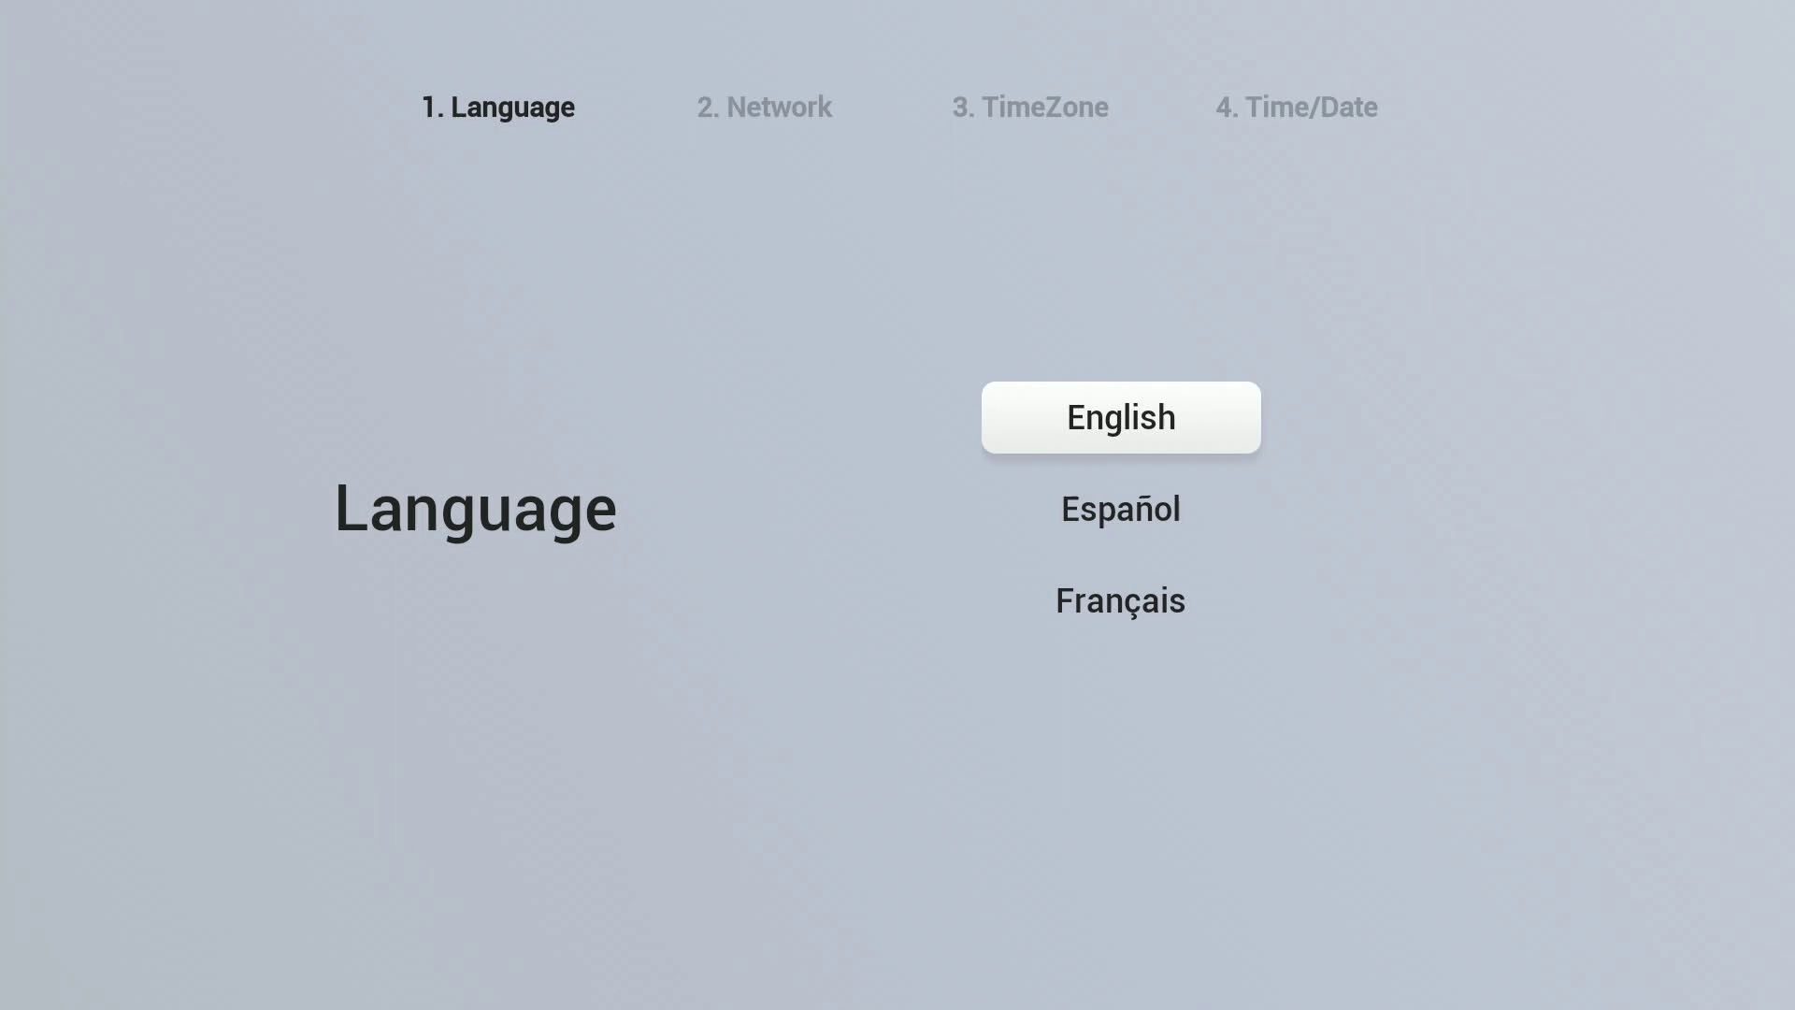Viewport: 1795px width, 1010px height.
Task: Click the large Language heading
Action: click(475, 509)
